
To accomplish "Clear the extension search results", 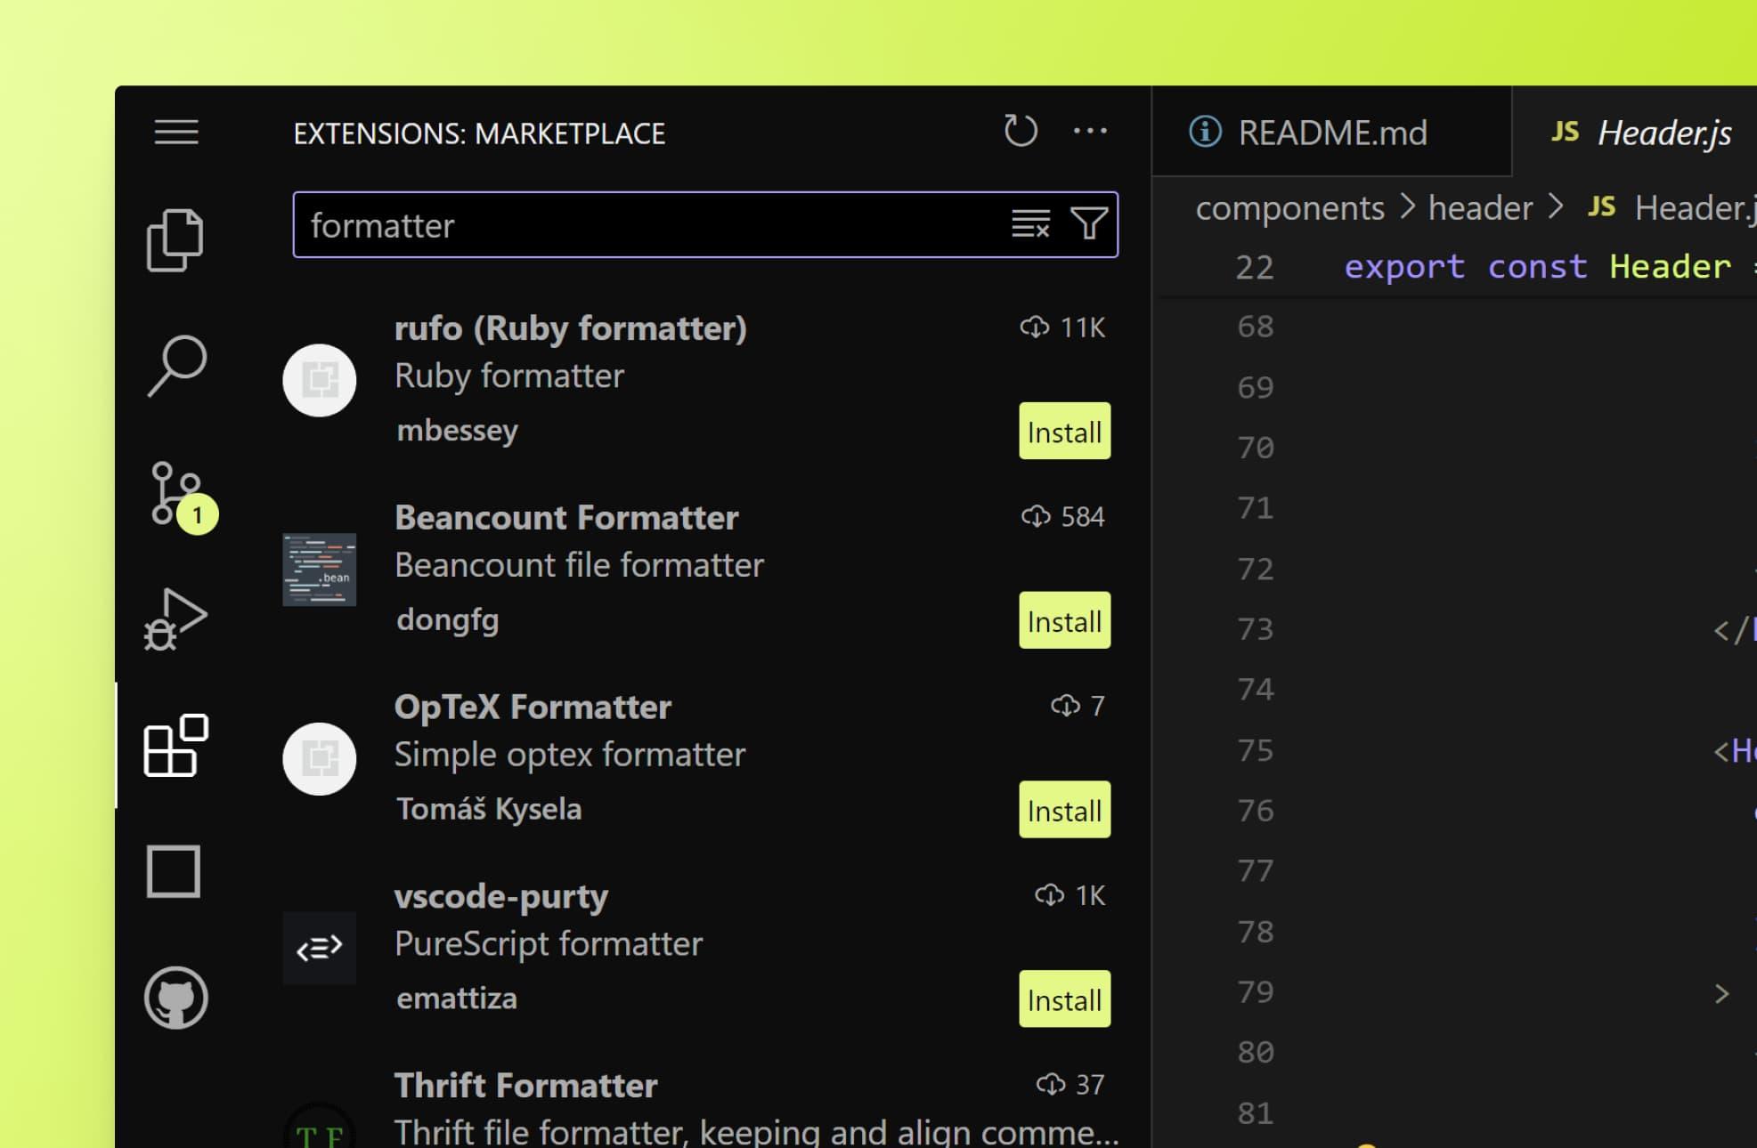I will (1029, 225).
